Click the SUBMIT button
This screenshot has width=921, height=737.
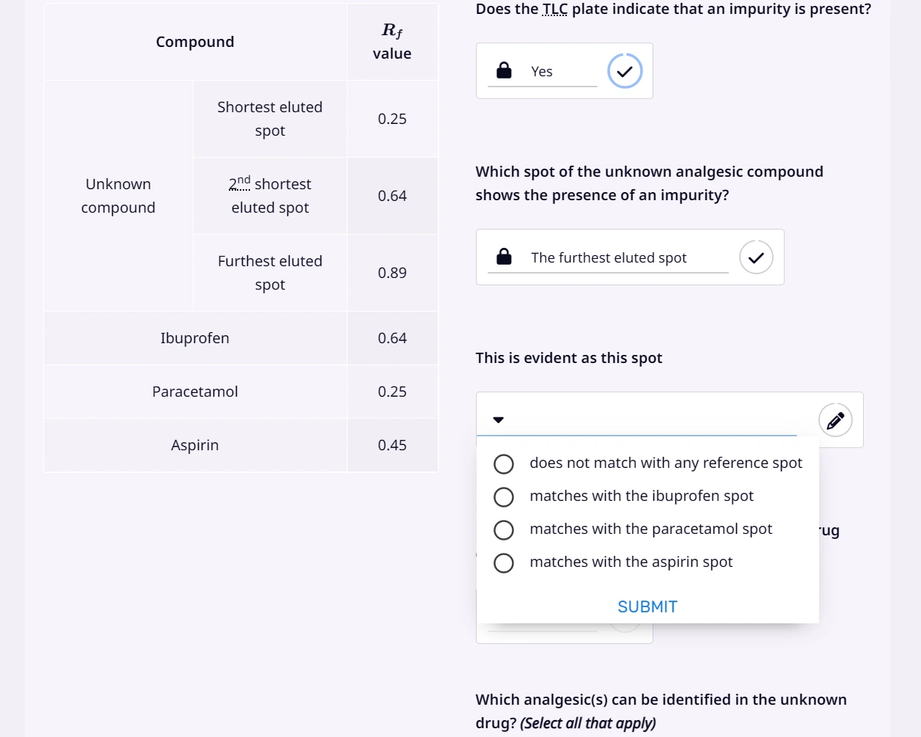click(647, 606)
